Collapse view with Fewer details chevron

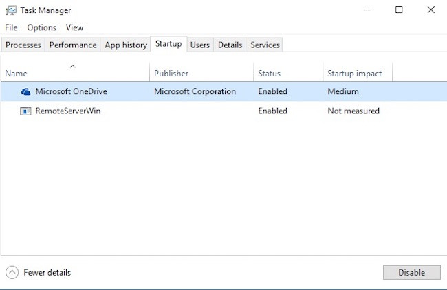(12, 272)
